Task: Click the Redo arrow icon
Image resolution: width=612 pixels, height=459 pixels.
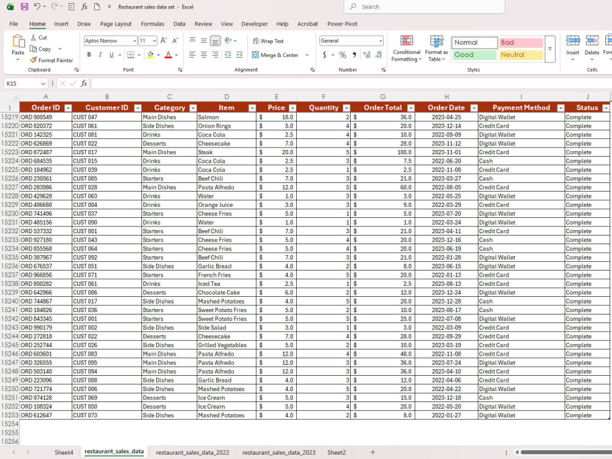Action: (54, 7)
